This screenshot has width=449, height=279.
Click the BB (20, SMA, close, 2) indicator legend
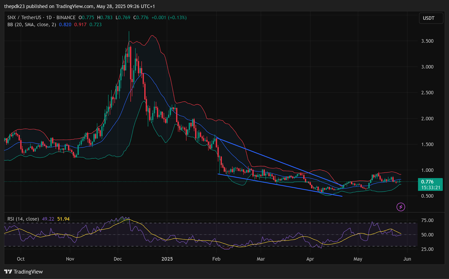click(31, 25)
